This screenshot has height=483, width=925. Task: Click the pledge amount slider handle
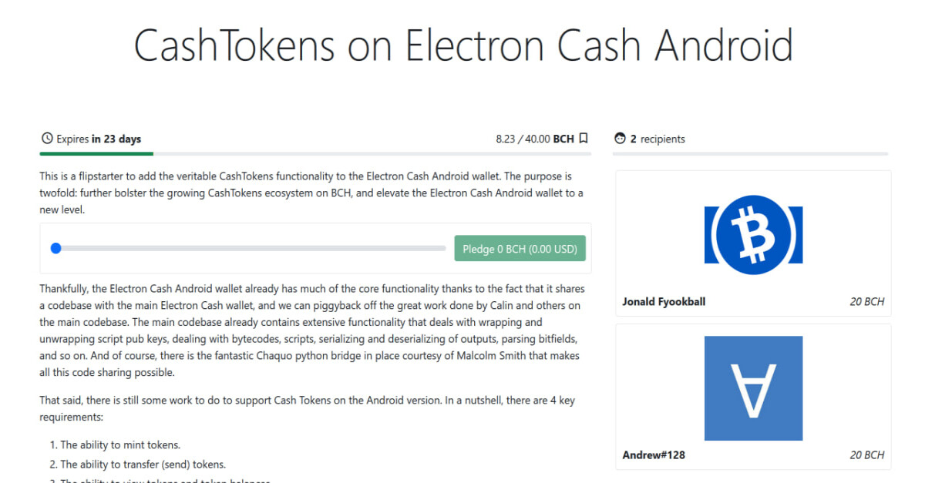point(55,248)
